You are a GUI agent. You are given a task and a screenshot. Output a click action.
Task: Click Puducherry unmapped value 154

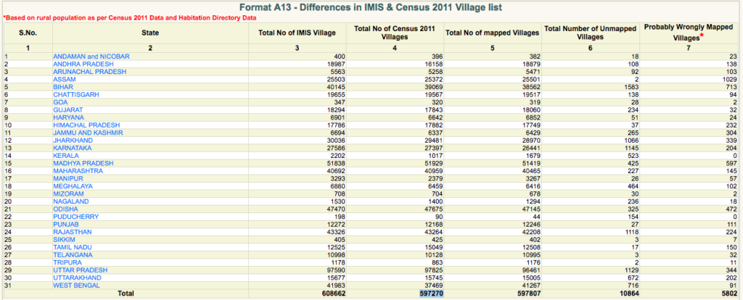click(x=633, y=217)
